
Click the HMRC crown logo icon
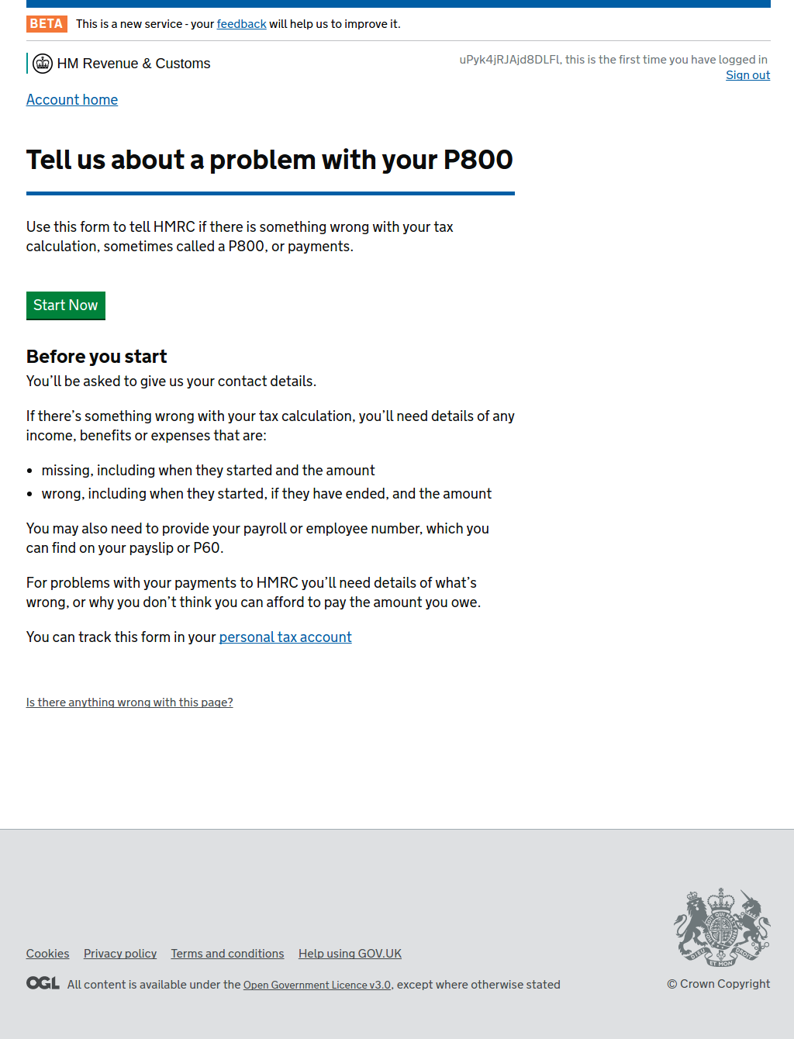43,64
